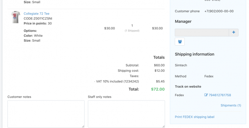Click product code CODE:Z0011CZSNI text
This screenshot has height=128, width=249.
[x=38, y=18]
